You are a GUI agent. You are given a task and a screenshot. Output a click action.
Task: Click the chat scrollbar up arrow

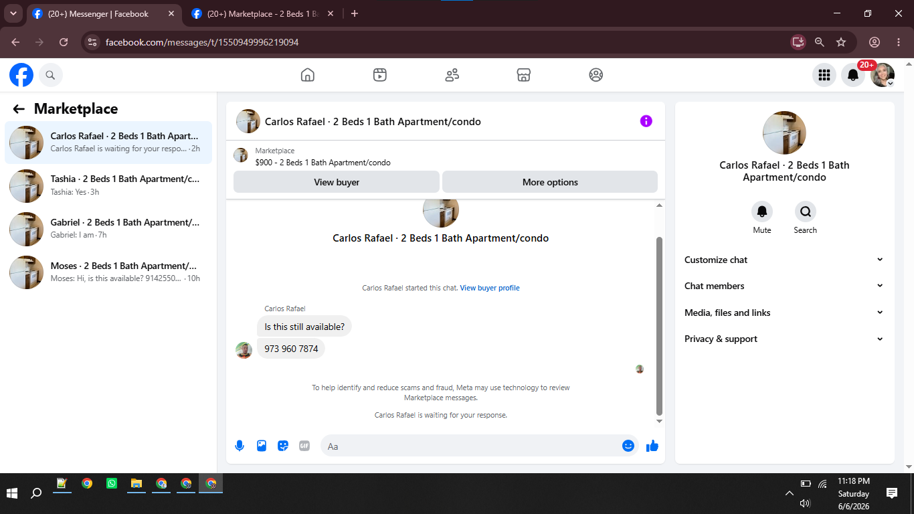tap(659, 205)
